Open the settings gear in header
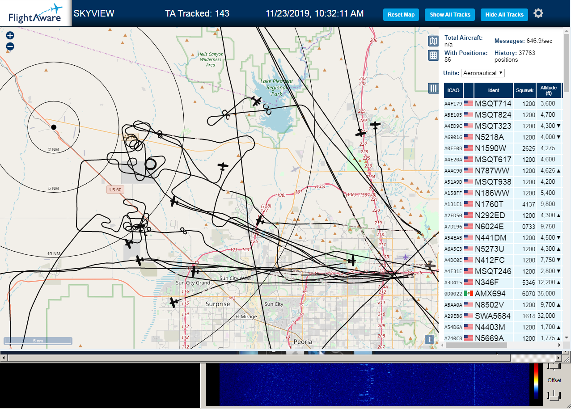571x409 pixels. click(x=538, y=13)
